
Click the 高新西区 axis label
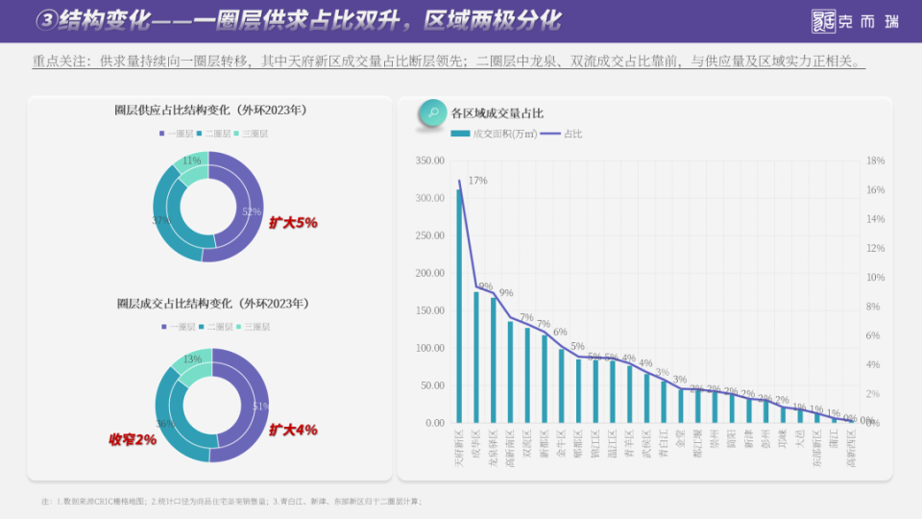pyautogui.click(x=852, y=449)
